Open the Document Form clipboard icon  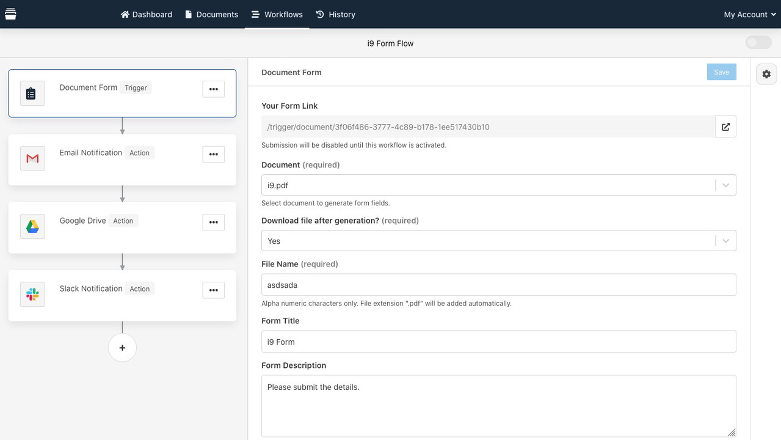[32, 94]
